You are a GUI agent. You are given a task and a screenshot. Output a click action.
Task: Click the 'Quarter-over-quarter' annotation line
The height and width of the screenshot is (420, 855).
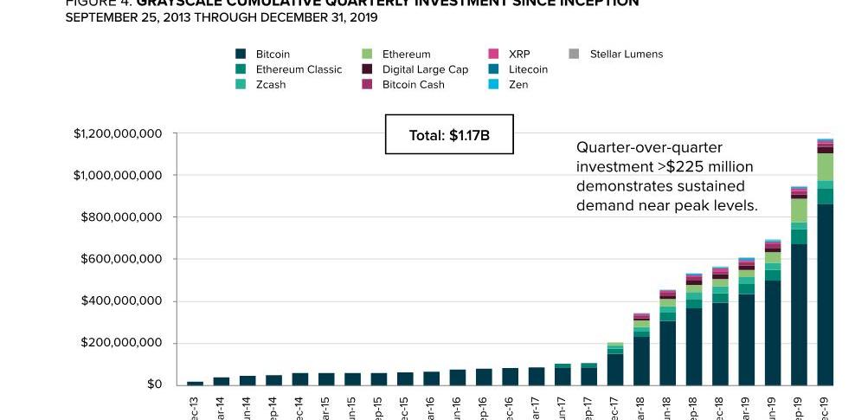coord(649,148)
